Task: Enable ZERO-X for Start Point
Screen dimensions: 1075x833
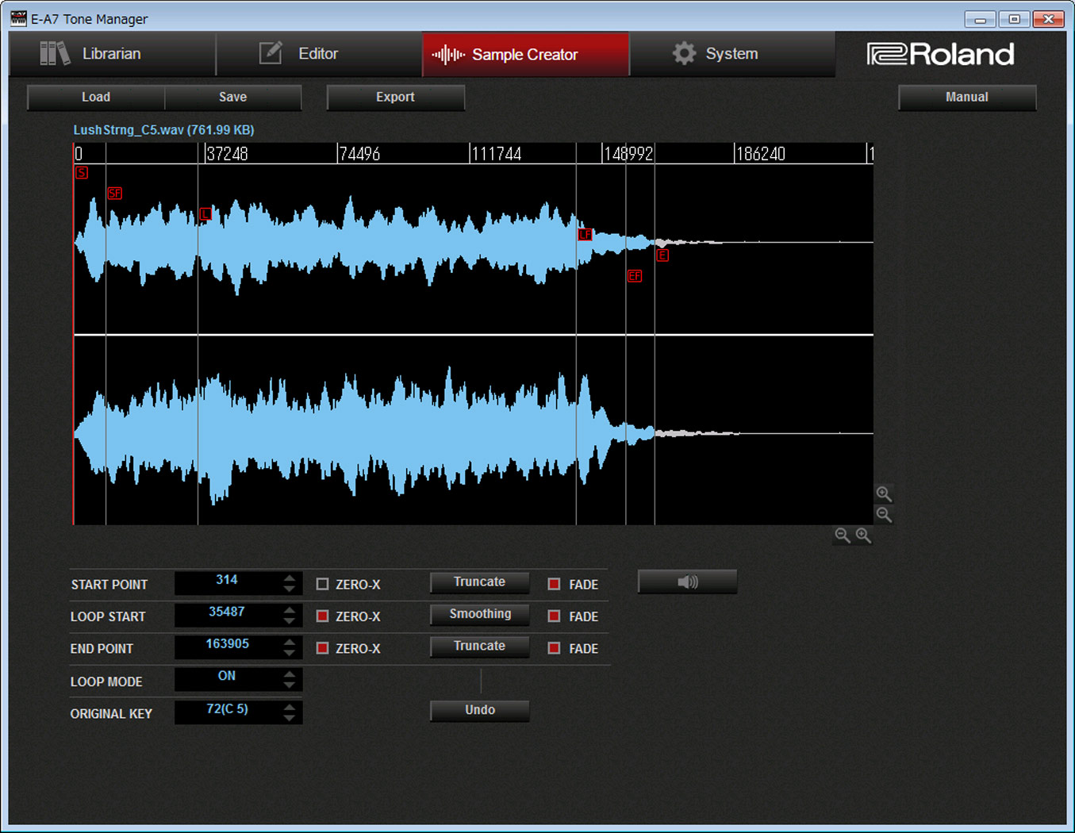Action: point(323,584)
